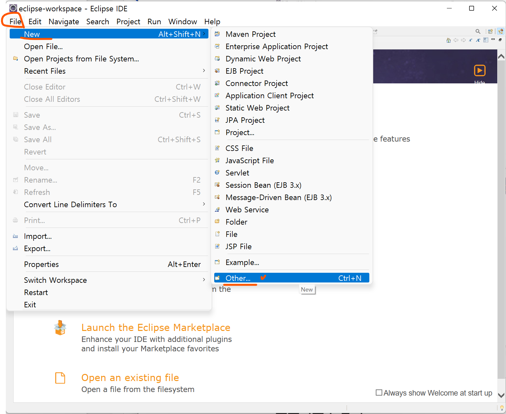The height and width of the screenshot is (414, 506).
Task: Select Maven Project from New submenu
Action: click(x=291, y=34)
